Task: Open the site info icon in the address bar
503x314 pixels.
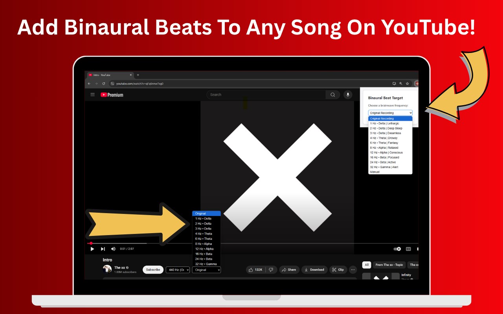Action: 112,84
